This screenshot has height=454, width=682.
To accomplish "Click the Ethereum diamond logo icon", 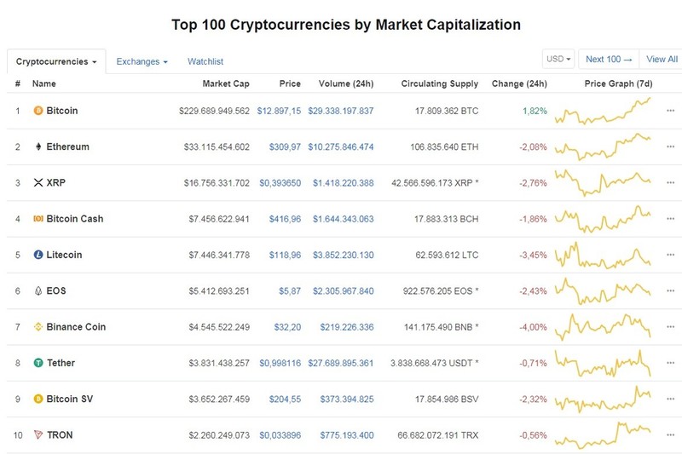I will (x=38, y=147).
